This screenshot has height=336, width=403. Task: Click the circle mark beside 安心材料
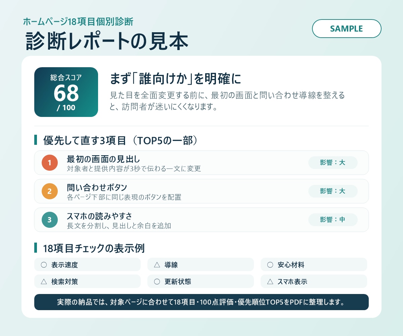click(x=270, y=265)
